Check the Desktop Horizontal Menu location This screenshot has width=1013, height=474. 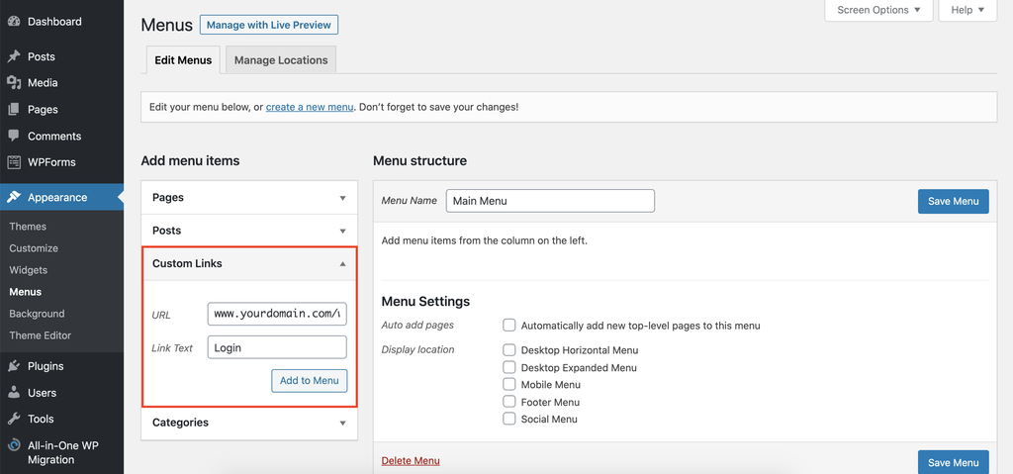(x=509, y=350)
